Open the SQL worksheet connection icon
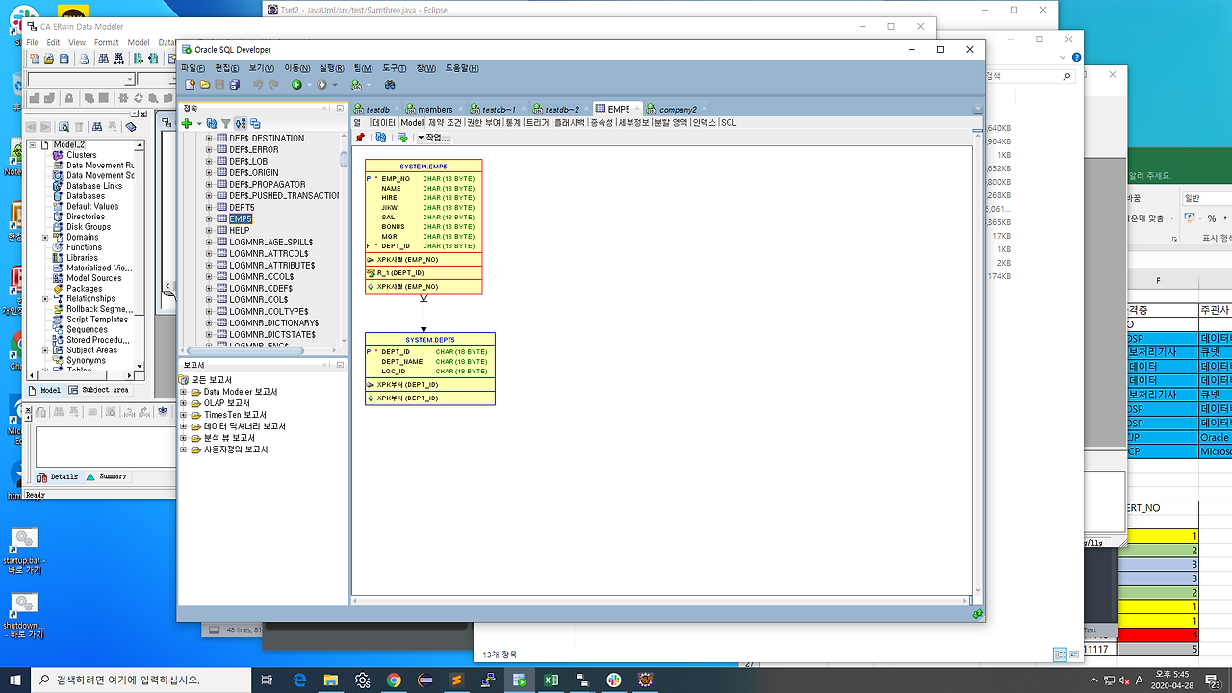The image size is (1232, 693). (x=355, y=85)
